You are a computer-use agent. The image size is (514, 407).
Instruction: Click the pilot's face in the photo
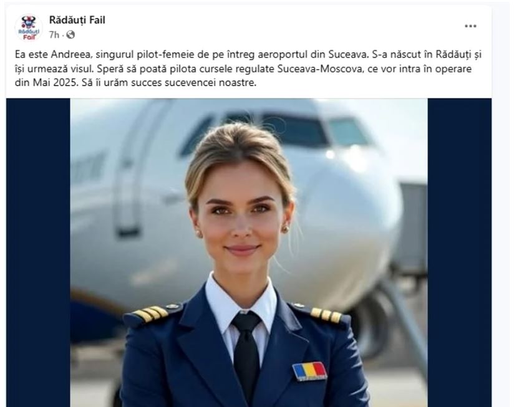point(241,216)
